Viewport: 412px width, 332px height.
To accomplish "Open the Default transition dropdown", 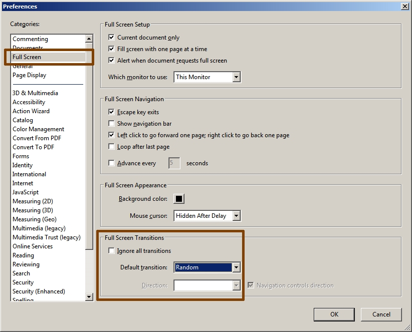I will click(207, 267).
